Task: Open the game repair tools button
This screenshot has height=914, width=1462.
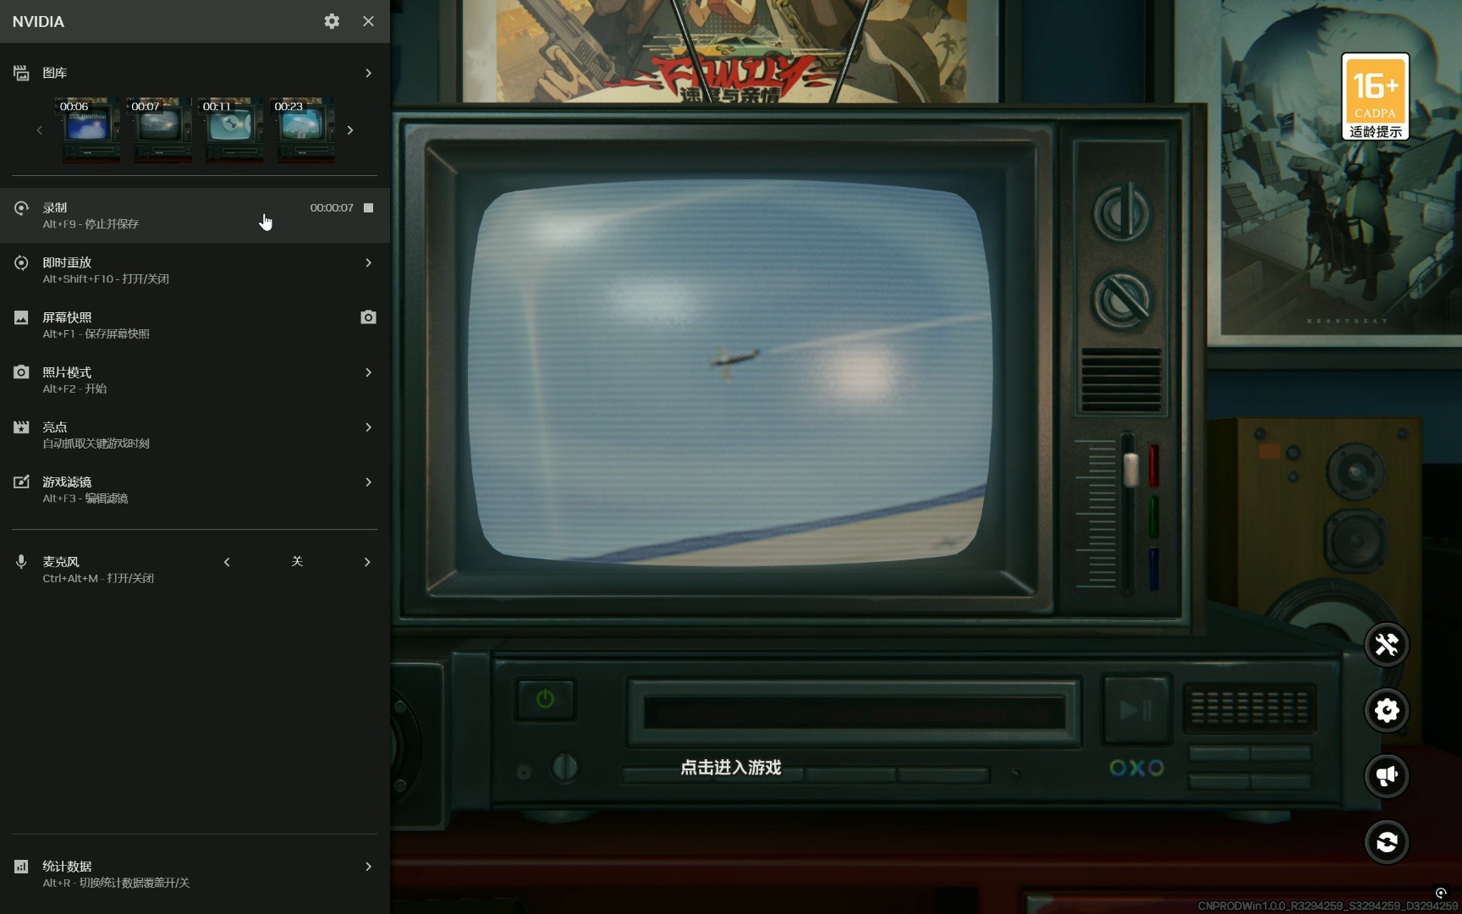Action: pos(1387,645)
